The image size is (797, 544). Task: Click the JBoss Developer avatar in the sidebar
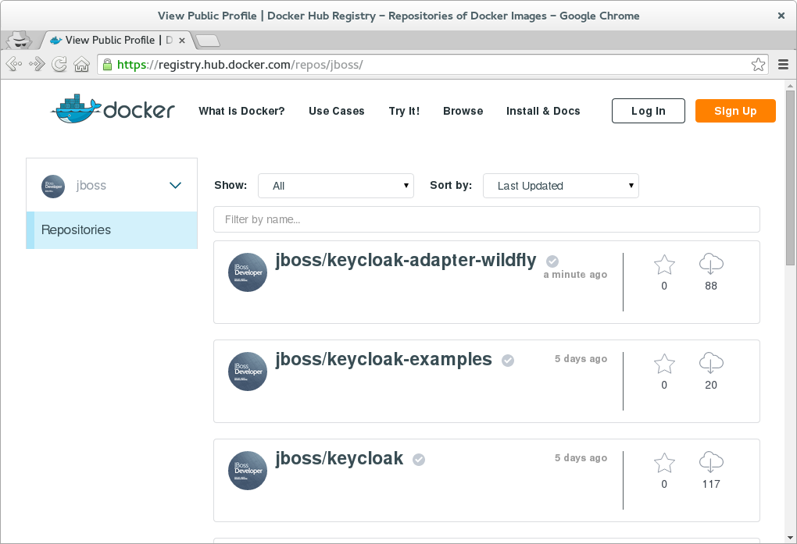(x=53, y=185)
